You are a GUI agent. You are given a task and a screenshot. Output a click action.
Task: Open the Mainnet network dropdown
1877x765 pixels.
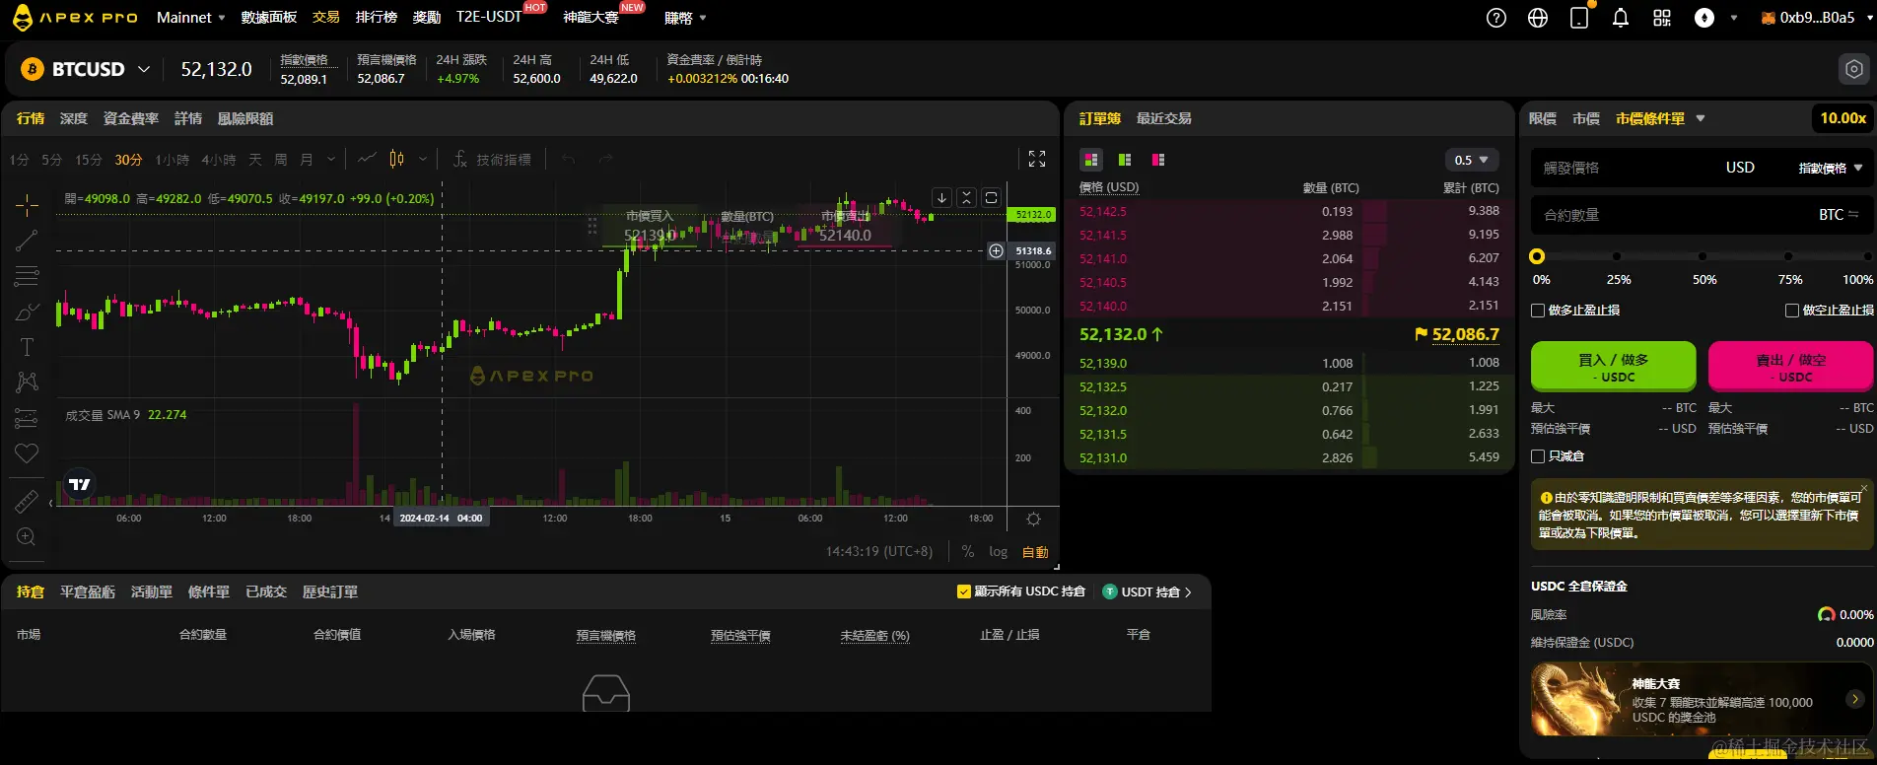191,18
